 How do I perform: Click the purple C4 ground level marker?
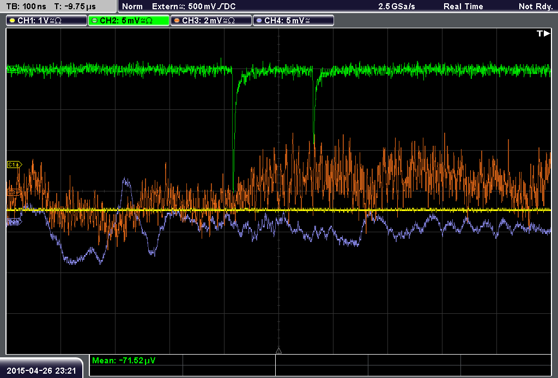(14, 222)
